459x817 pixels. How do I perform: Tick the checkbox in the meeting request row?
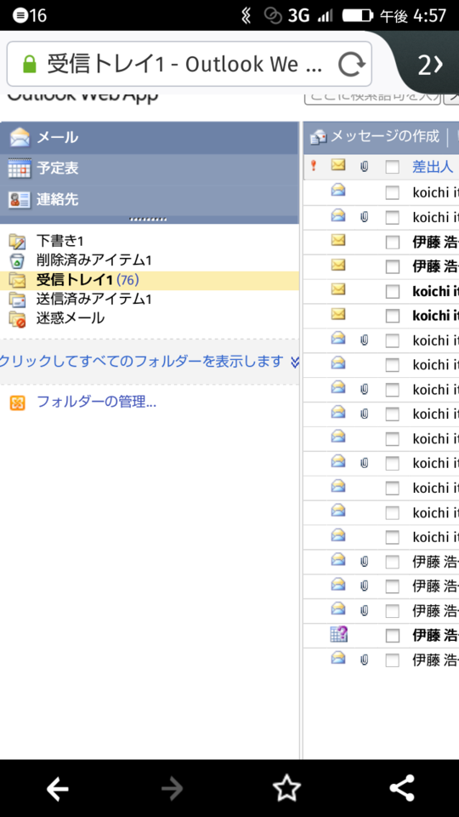tap(393, 636)
